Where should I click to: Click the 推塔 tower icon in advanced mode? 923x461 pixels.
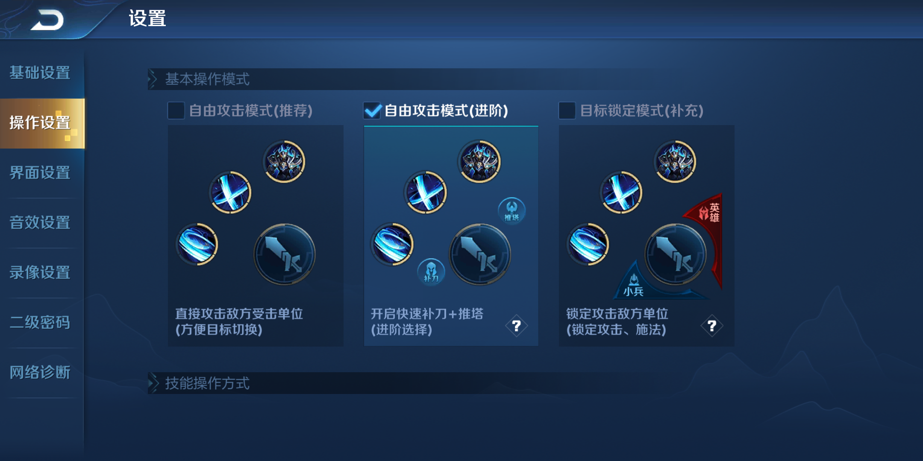pyautogui.click(x=511, y=210)
